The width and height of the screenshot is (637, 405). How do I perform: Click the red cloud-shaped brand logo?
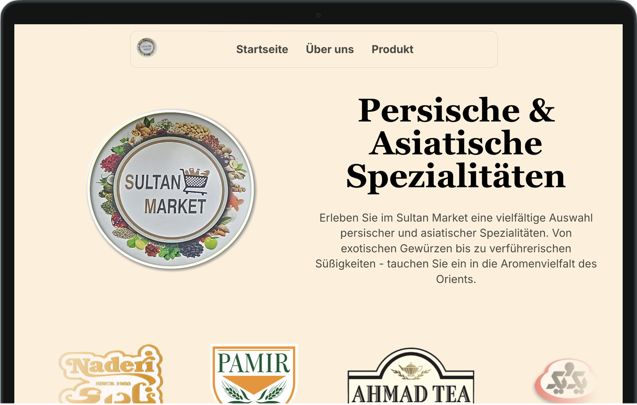(x=565, y=380)
